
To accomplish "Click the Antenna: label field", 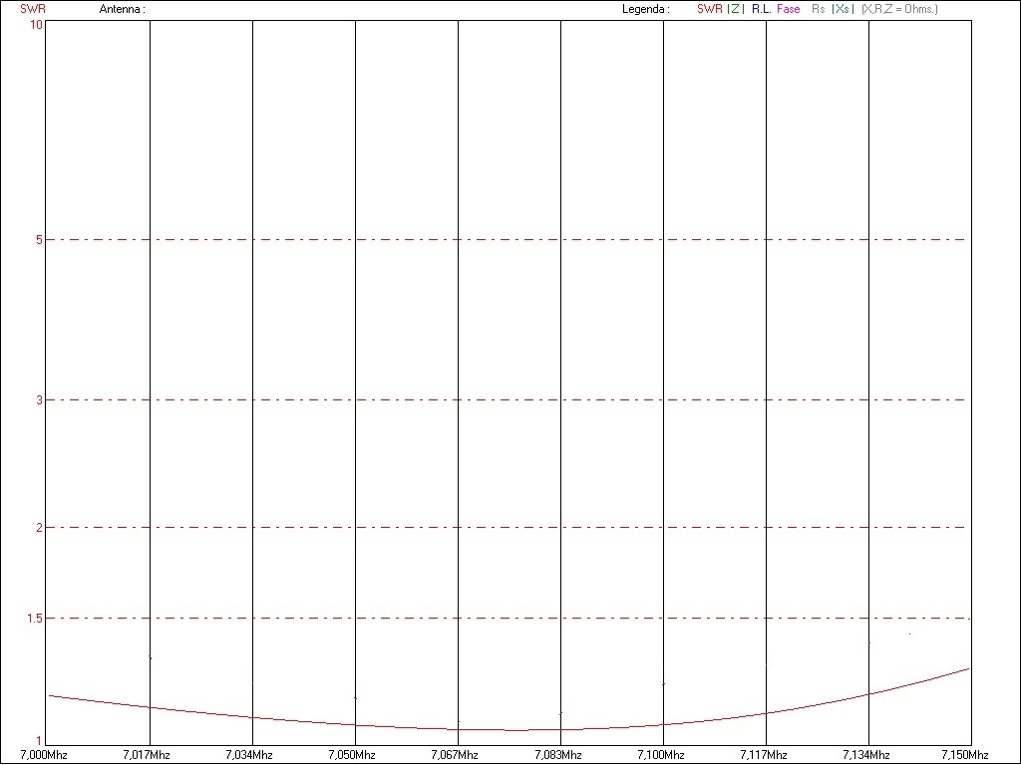I will (122, 9).
